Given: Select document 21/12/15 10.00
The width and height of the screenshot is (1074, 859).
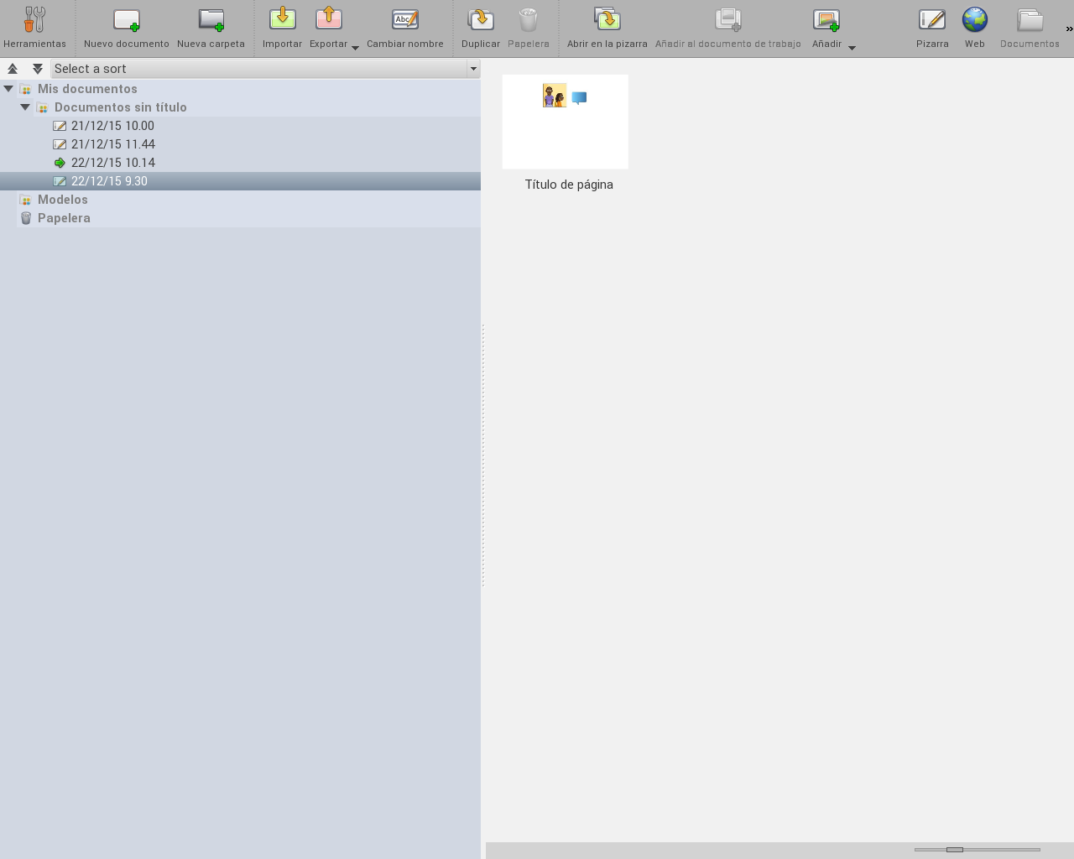Looking at the screenshot, I should (112, 126).
